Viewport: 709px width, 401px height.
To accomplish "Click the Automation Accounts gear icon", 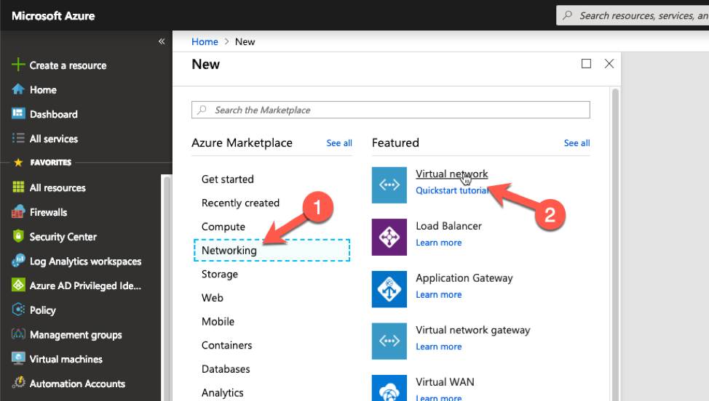I will pyautogui.click(x=18, y=383).
